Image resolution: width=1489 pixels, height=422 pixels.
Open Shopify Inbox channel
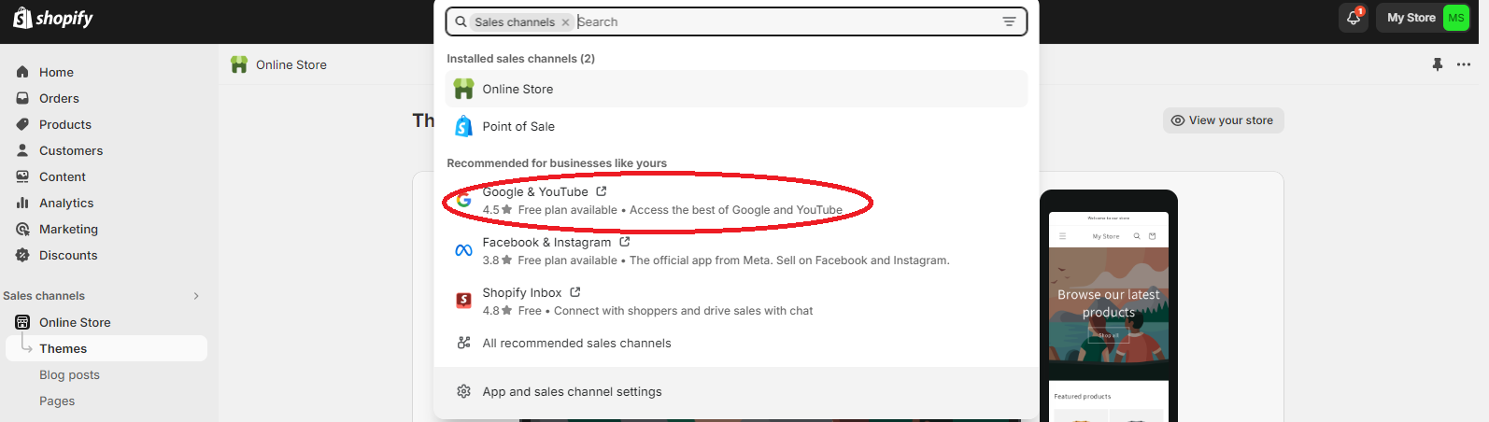pyautogui.click(x=736, y=301)
